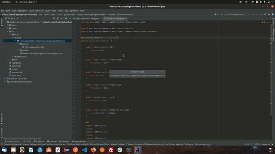This screenshot has width=275, height=154.
Task: Click Add Configuration button
Action: [235, 15]
